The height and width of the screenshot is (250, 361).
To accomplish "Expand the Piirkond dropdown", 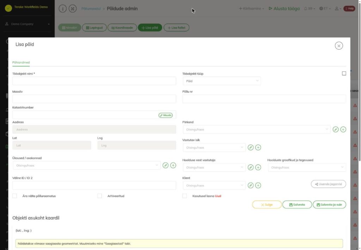I will (x=257, y=130).
